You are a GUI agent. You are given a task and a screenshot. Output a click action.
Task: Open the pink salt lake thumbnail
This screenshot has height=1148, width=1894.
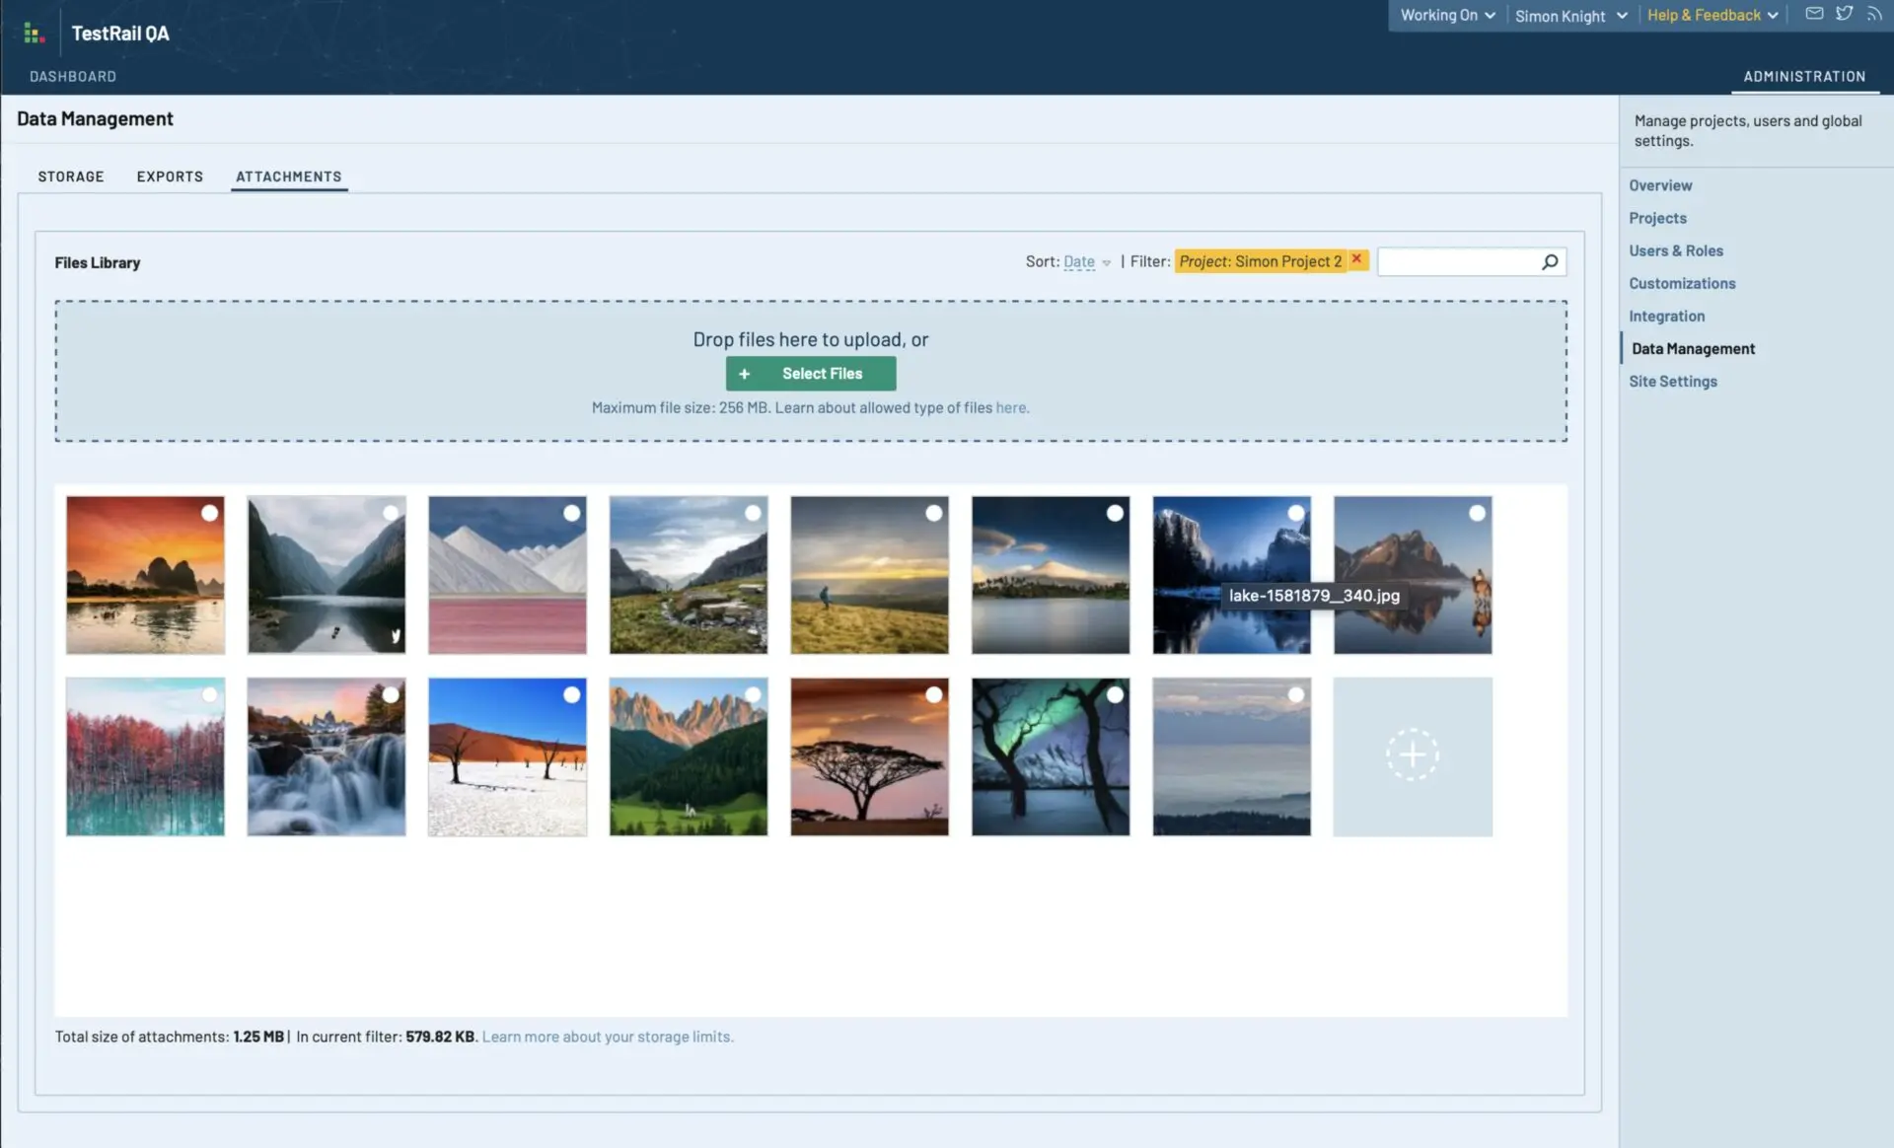coord(507,575)
